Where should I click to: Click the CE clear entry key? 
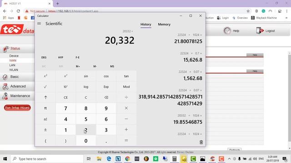point(65,97)
